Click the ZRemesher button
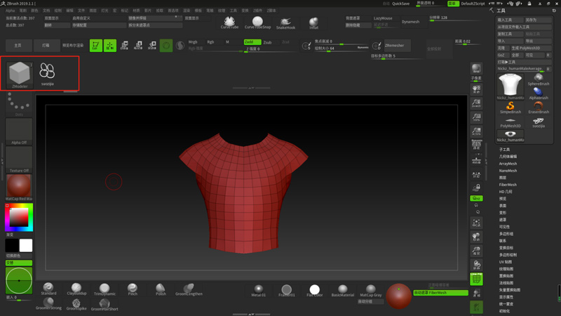The width and height of the screenshot is (561, 316). 394,46
